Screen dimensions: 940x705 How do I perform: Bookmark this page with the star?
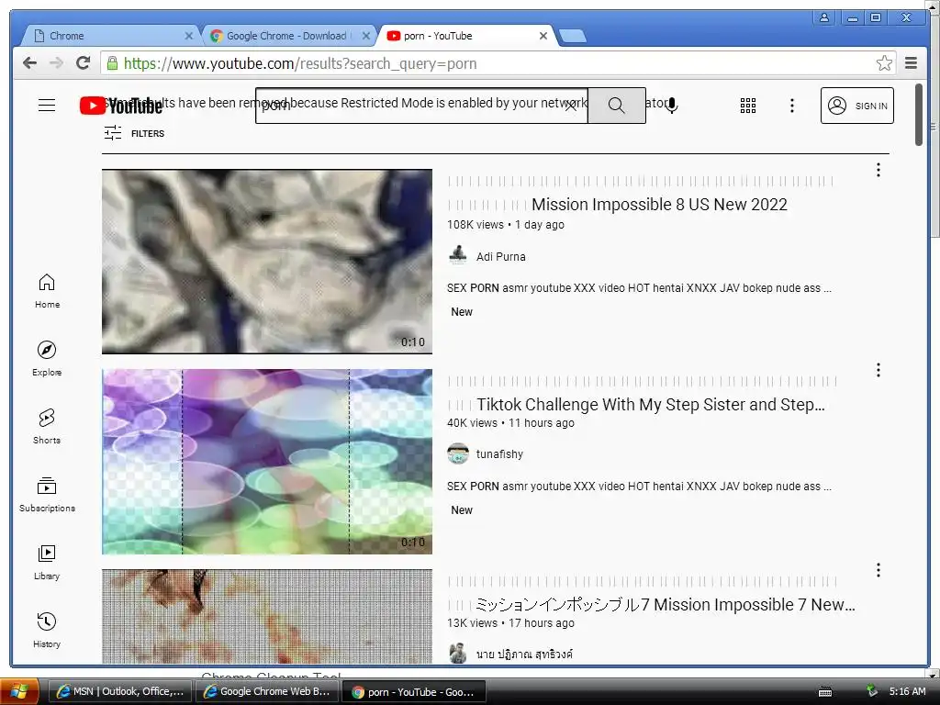(x=884, y=63)
